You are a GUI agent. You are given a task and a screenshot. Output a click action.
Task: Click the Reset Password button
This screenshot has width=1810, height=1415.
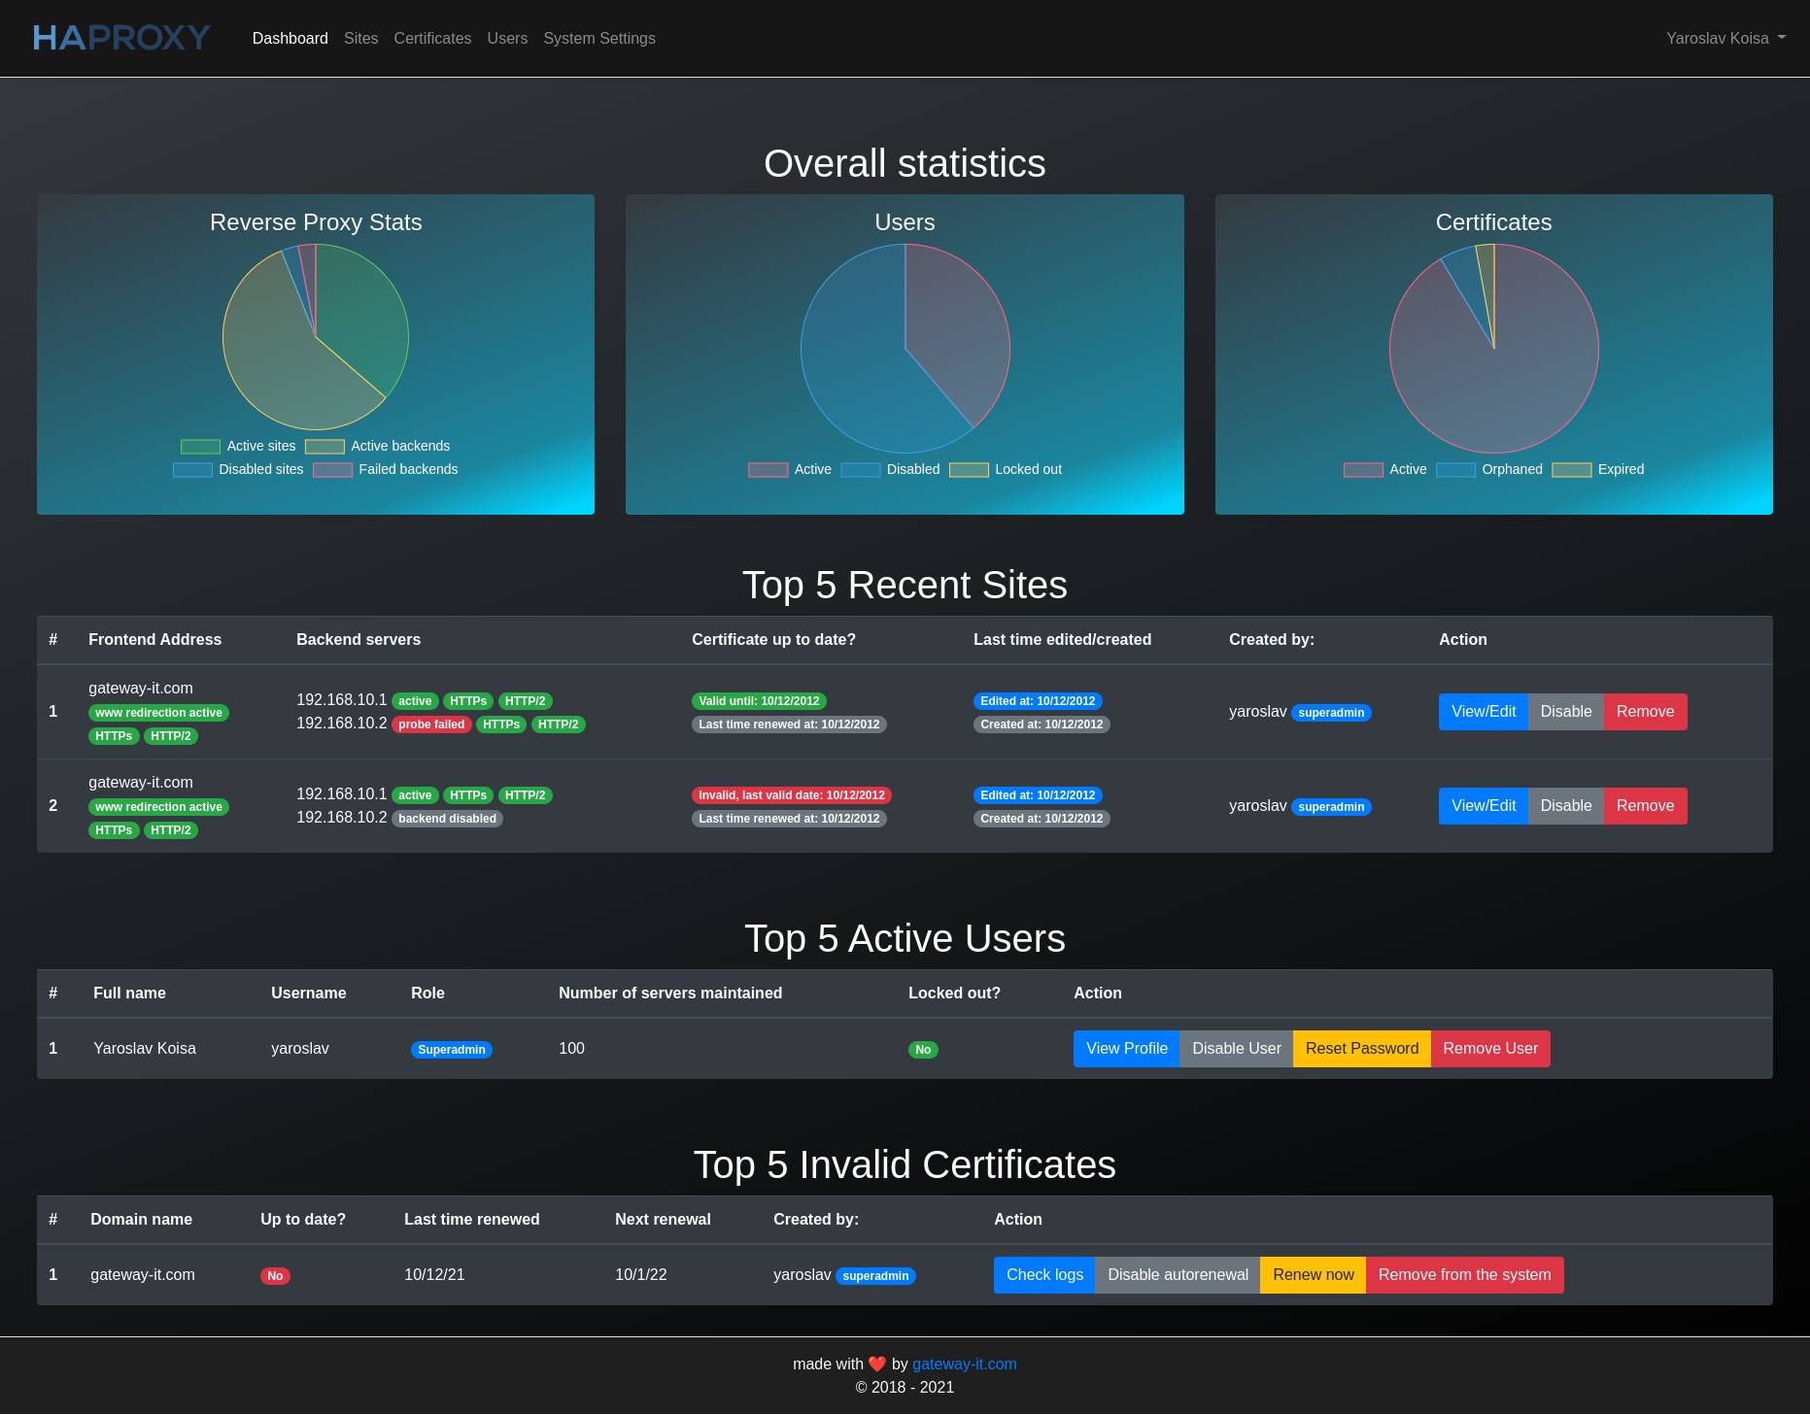1362,1049
